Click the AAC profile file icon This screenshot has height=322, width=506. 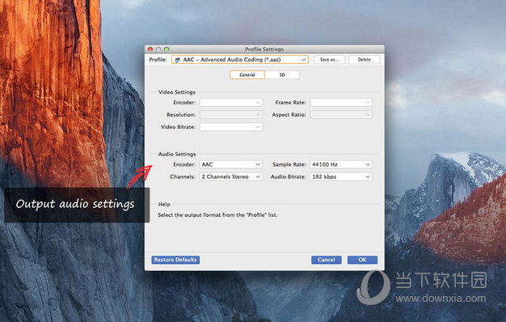[x=178, y=60]
